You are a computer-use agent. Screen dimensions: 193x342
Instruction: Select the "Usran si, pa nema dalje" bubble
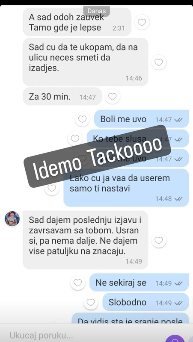coord(85,240)
